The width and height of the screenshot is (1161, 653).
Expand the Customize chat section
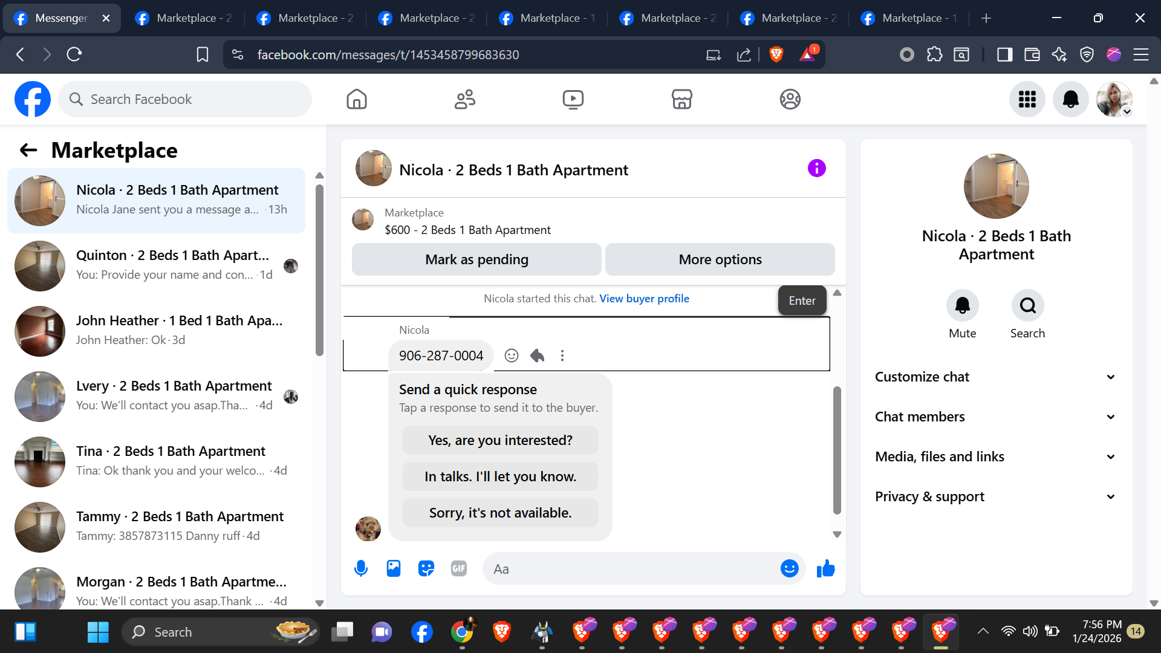tap(996, 377)
